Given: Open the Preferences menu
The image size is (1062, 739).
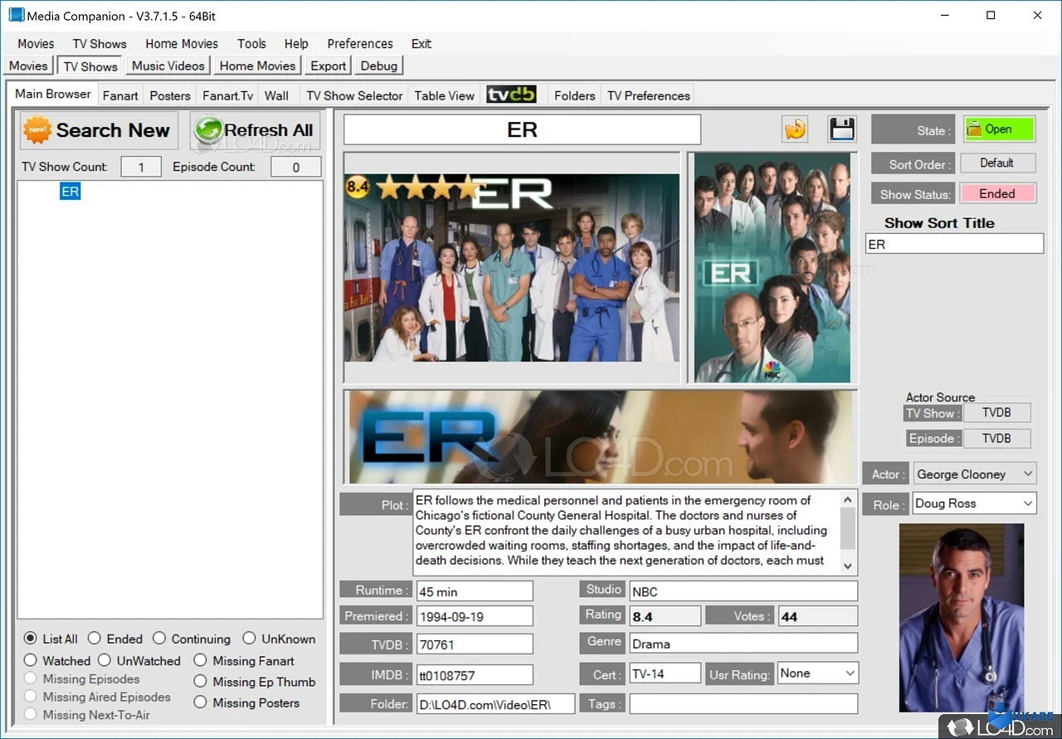Looking at the screenshot, I should point(360,44).
